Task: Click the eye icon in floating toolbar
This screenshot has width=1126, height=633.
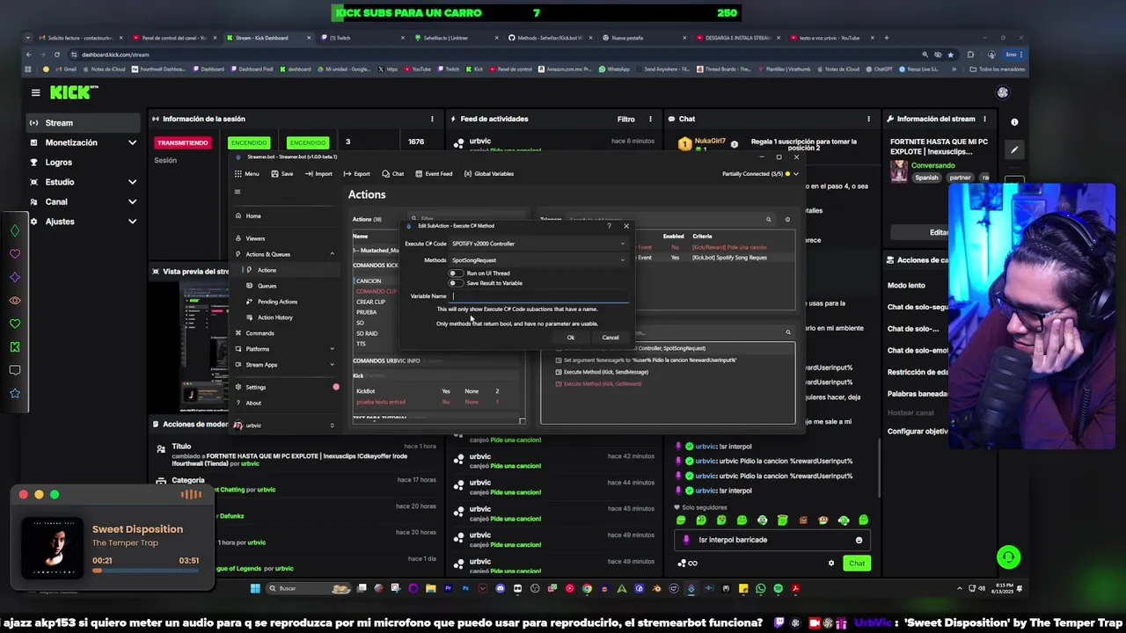Action: (15, 301)
